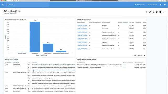This screenshot has height=94, width=168.
Task: Click the product number in the Apixaban row
Action: [82, 26]
